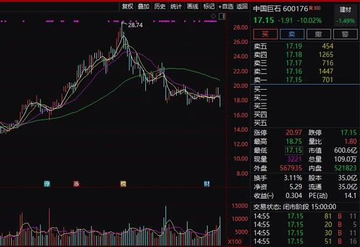Click the X100 volume unit label
This screenshot has width=360, height=247.
[234, 242]
